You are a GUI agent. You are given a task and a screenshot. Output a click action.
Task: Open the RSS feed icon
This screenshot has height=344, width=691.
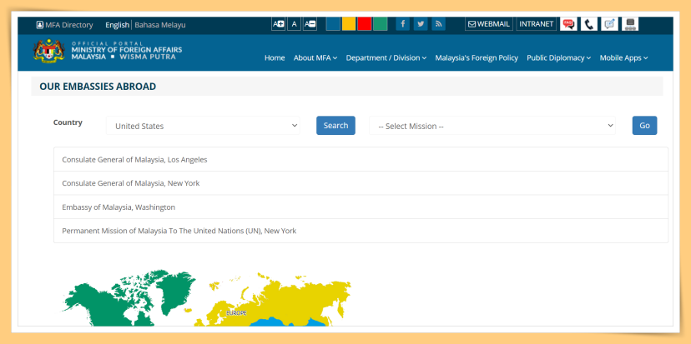click(x=438, y=24)
